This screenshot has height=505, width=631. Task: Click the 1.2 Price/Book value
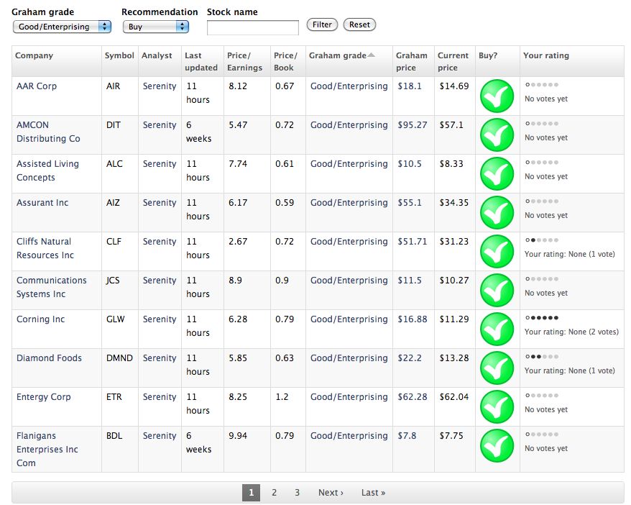coord(282,397)
